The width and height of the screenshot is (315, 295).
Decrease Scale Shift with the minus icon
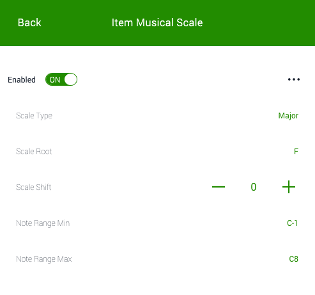coord(219,187)
